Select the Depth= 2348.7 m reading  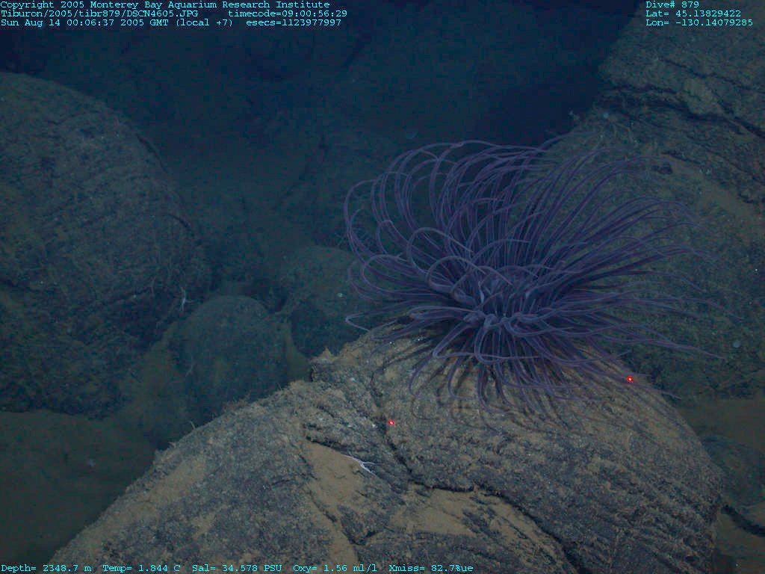(x=46, y=568)
